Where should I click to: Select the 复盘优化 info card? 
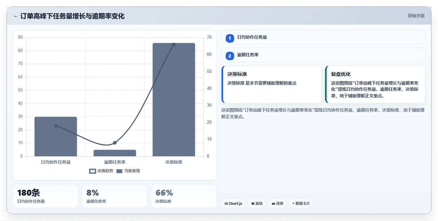(375, 84)
